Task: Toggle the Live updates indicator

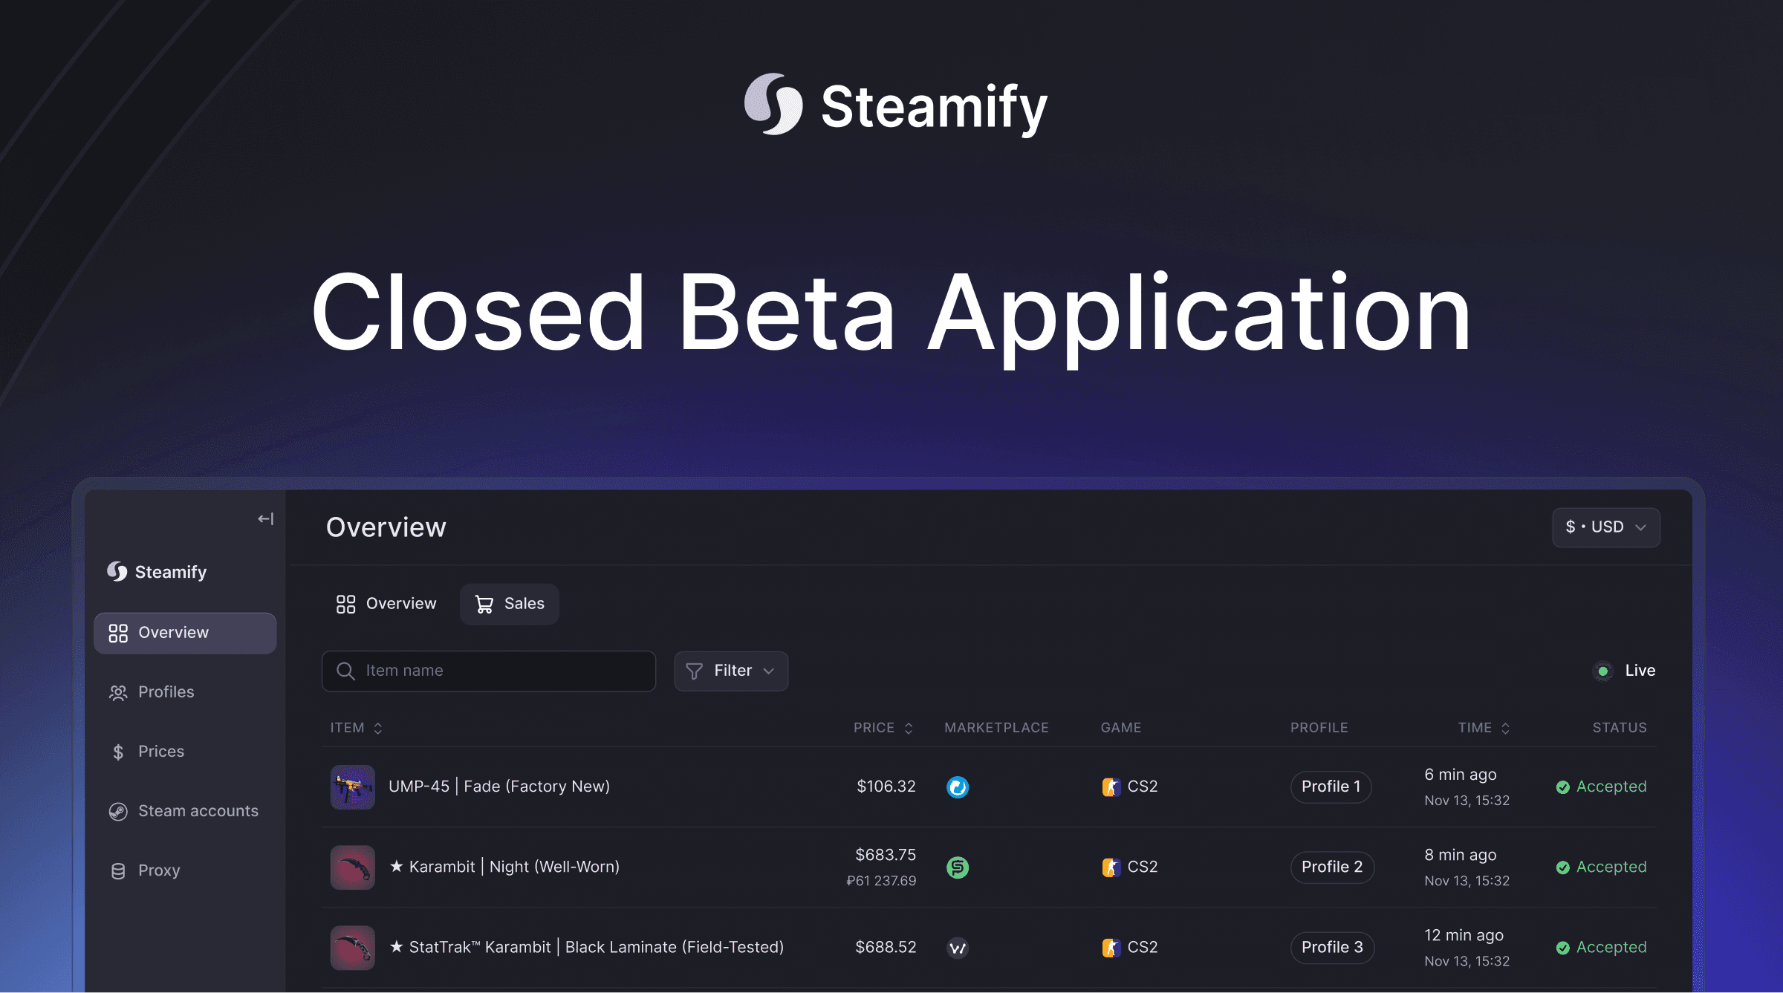Action: [1602, 671]
